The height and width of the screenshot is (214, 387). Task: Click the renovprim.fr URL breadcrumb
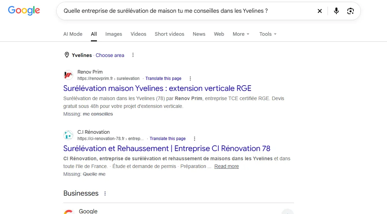(108, 79)
